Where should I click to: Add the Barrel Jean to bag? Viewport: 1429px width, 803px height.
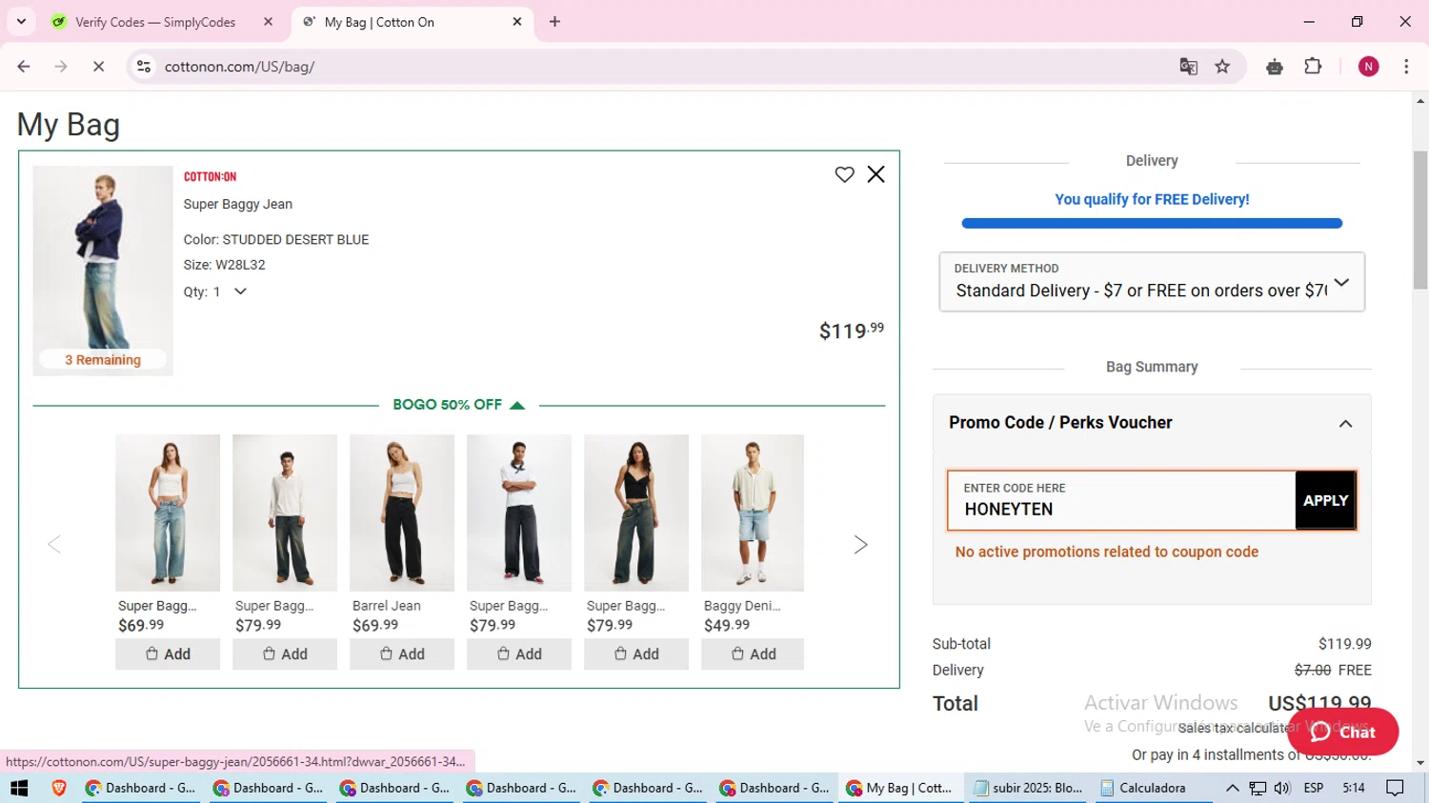pos(402,654)
